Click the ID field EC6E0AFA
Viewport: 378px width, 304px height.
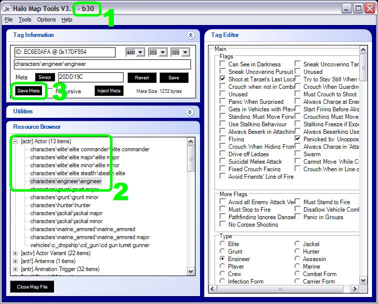[x=65, y=52]
